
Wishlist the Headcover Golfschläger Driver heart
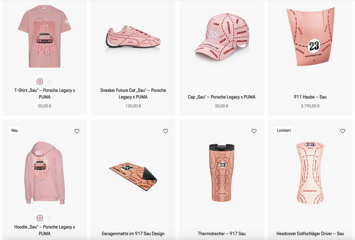343,131
